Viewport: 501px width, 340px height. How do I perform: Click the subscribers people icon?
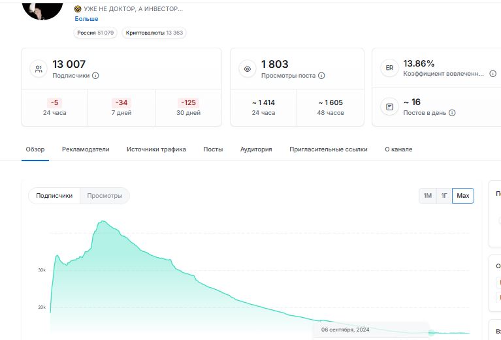[x=39, y=69]
